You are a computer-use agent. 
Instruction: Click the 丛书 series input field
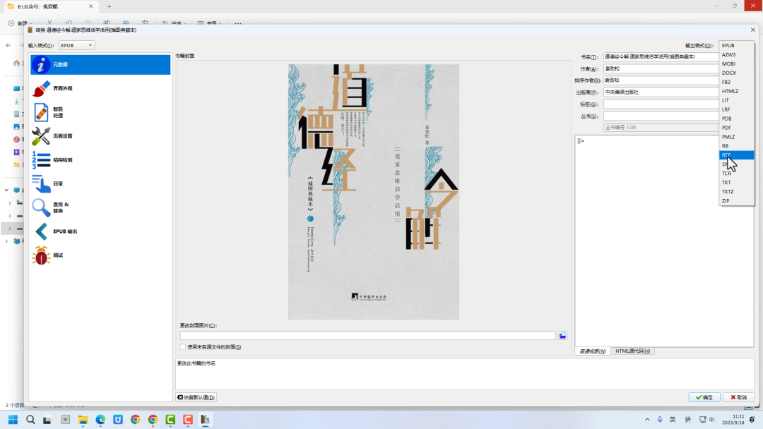point(661,116)
